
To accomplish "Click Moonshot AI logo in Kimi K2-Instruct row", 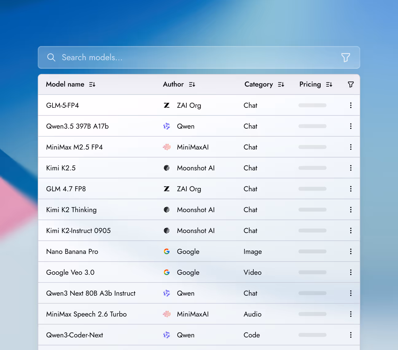I will (167, 231).
